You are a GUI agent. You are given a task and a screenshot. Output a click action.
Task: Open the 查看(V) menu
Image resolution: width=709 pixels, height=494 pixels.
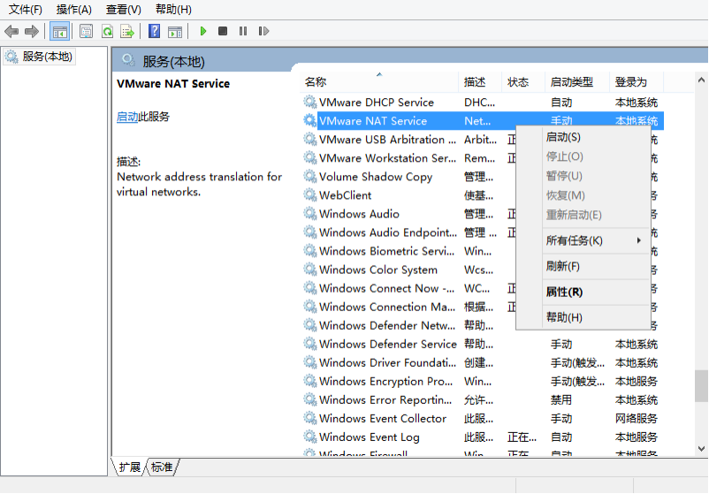pos(124,10)
